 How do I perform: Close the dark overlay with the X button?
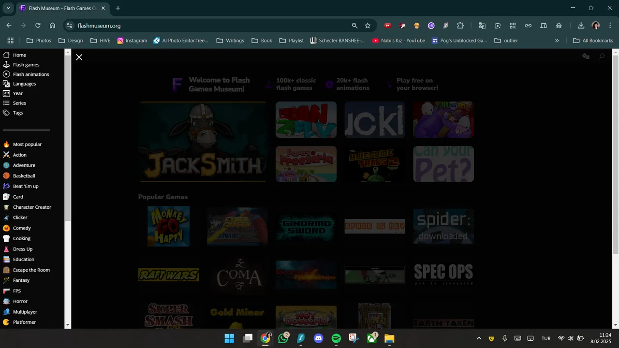pos(79,57)
